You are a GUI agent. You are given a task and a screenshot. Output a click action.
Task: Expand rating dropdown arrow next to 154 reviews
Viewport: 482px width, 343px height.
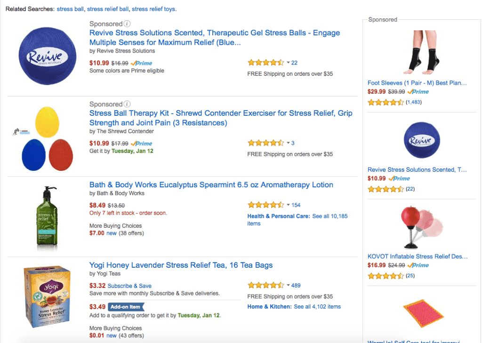click(288, 205)
